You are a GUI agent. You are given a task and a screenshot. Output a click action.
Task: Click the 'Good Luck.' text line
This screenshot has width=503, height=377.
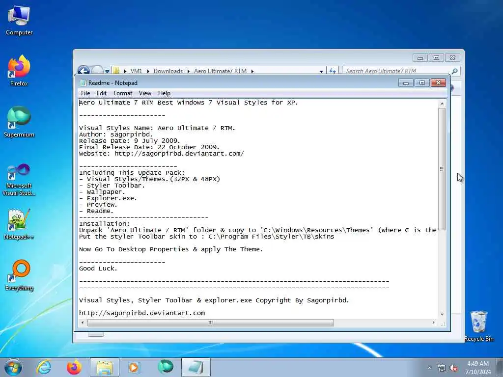click(98, 269)
